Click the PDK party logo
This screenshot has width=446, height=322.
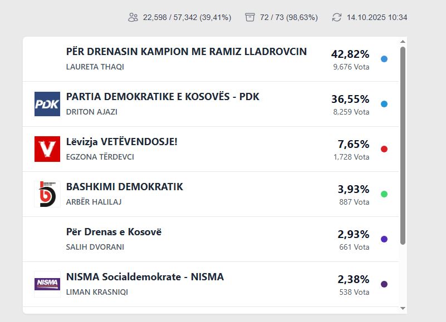tap(47, 104)
